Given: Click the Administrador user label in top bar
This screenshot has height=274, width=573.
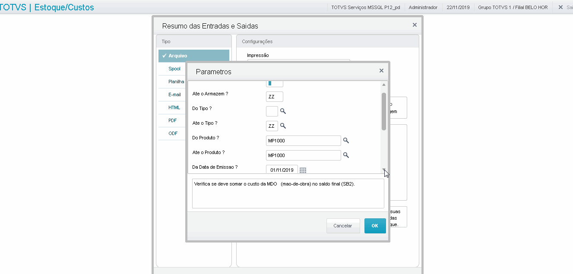Looking at the screenshot, I should 423,7.
